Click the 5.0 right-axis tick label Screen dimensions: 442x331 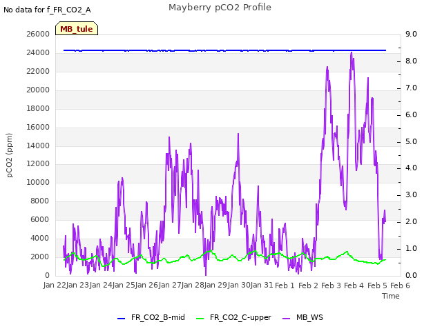coord(411,141)
